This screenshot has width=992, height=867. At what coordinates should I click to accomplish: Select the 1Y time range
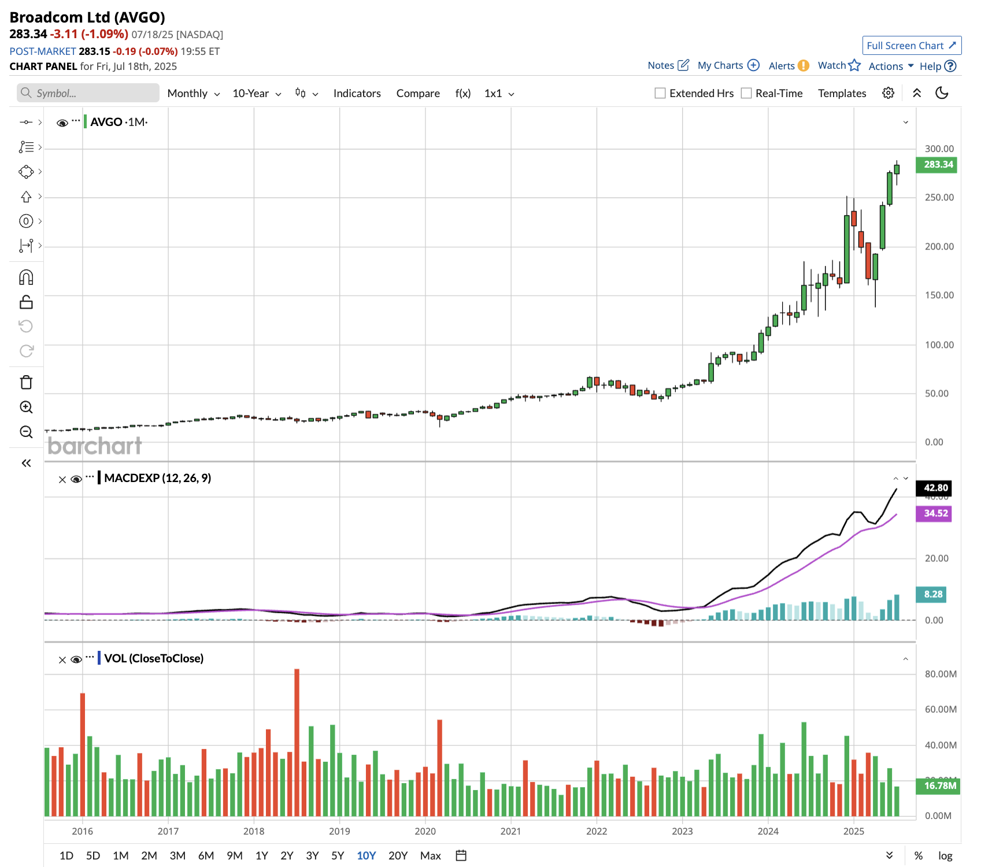tap(262, 855)
